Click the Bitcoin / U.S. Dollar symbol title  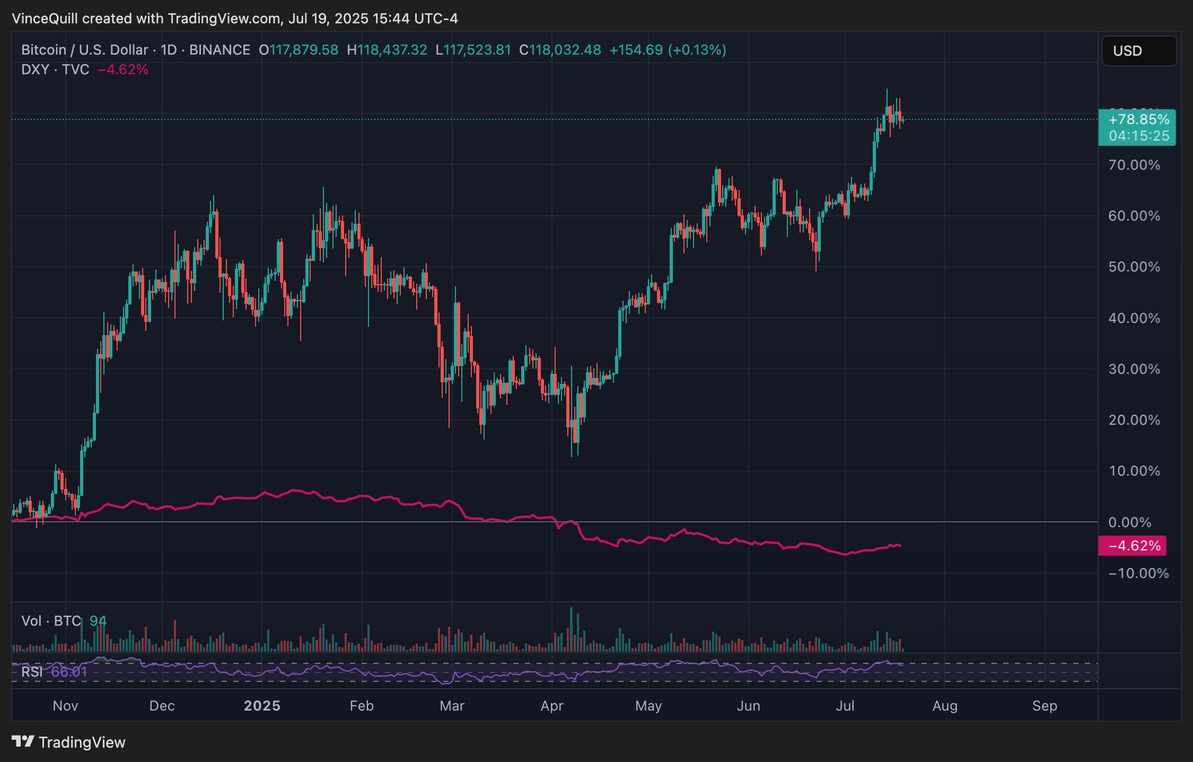click(x=84, y=50)
